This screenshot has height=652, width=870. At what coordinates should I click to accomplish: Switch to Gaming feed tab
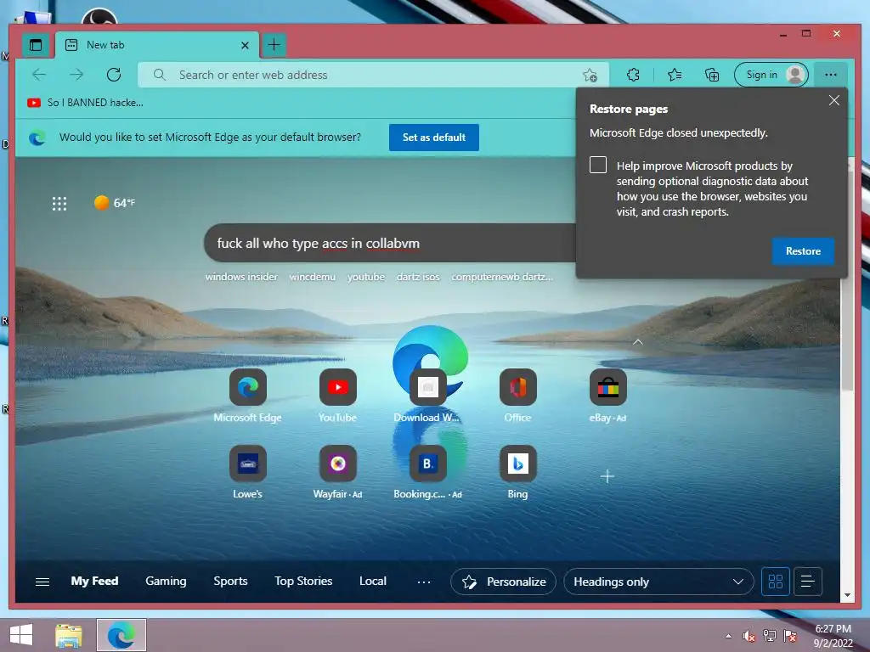[x=166, y=581]
